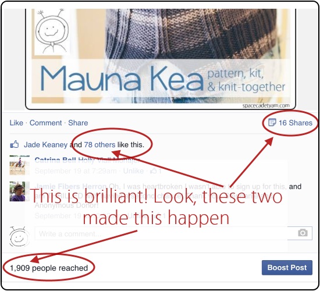Click Unlike on Catrina Bell's comment

133,171
